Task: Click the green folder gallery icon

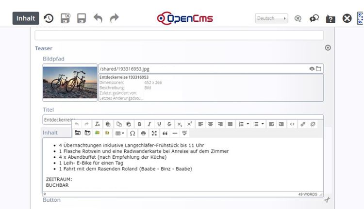Action: coord(97,133)
